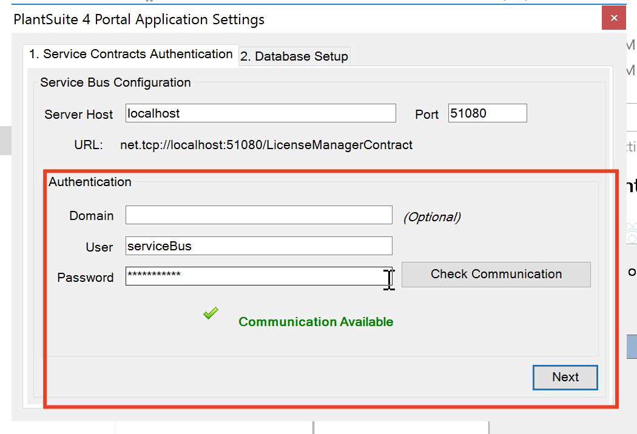Viewport: 637px width, 434px height.
Task: Click the Server Host label
Action: pos(78,115)
